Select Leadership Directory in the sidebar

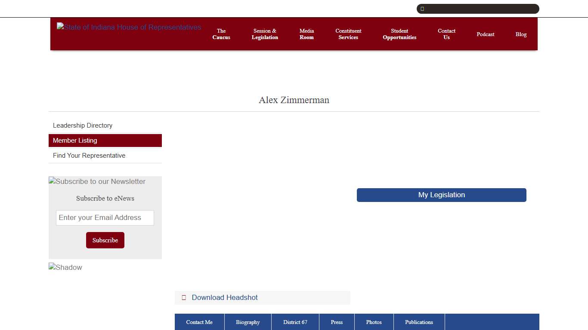[83, 125]
